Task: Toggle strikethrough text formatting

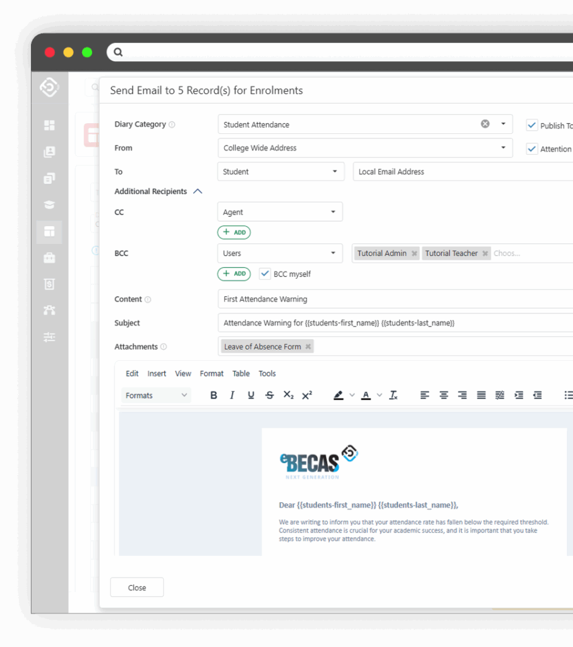Action: pyautogui.click(x=269, y=396)
